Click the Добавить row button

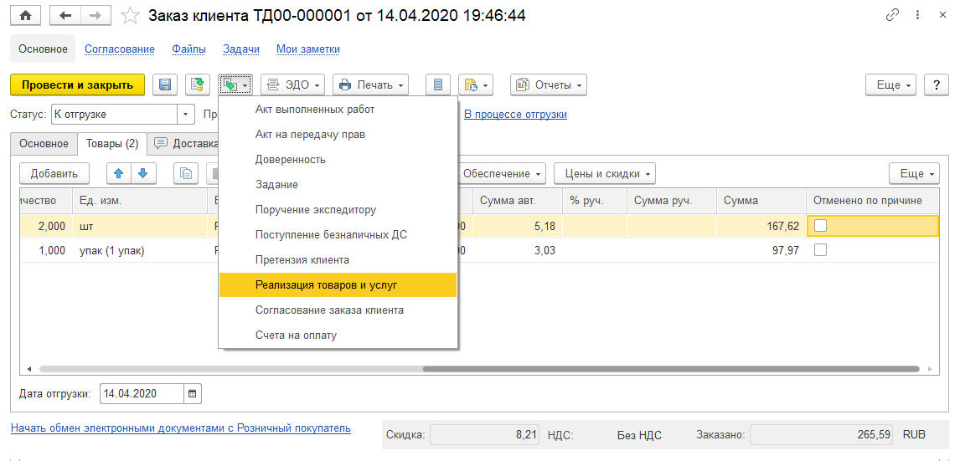click(x=54, y=174)
